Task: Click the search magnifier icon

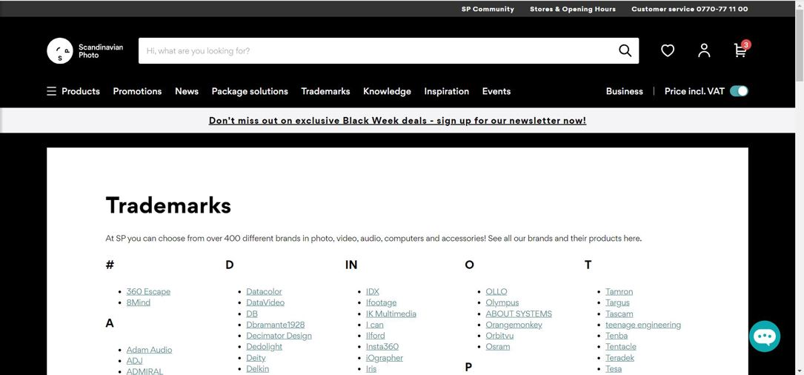Action: 625,51
